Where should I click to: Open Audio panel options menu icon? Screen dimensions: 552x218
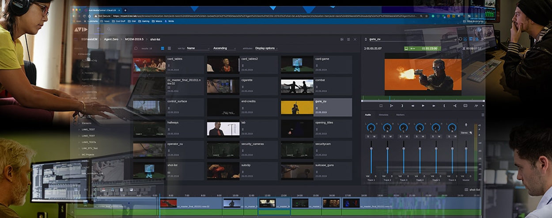[x=483, y=115]
